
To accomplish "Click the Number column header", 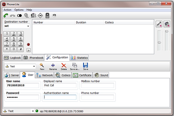I will point(54,22).
